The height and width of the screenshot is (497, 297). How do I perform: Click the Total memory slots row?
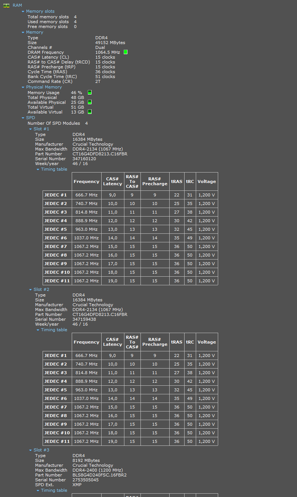52,17
